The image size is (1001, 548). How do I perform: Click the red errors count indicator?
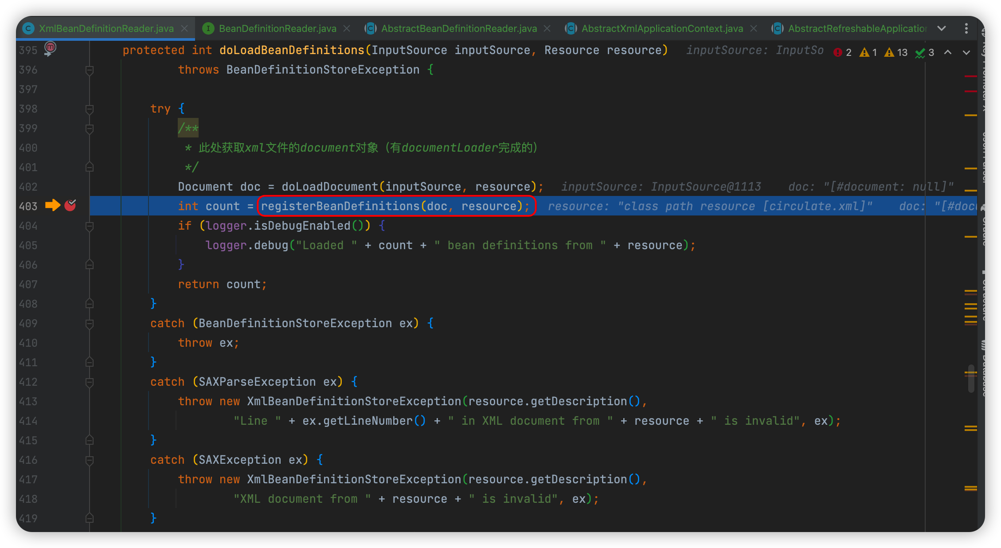click(x=842, y=52)
